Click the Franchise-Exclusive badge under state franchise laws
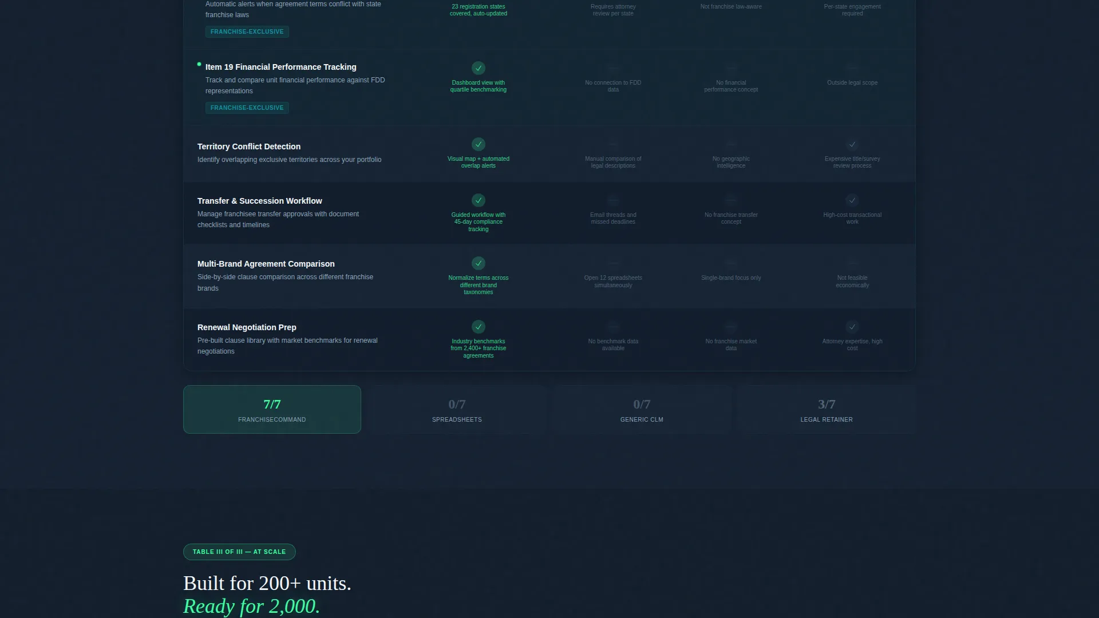The height and width of the screenshot is (618, 1099). coord(247,31)
